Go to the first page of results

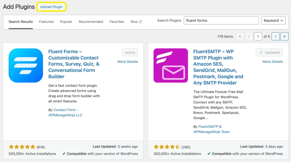tap(240, 36)
